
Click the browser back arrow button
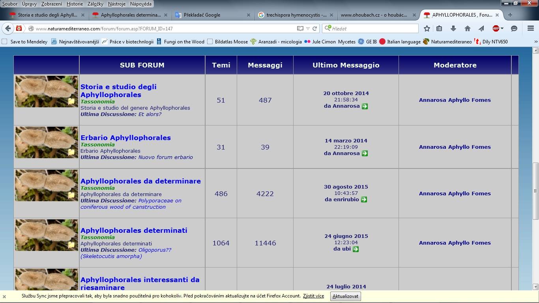pos(8,28)
